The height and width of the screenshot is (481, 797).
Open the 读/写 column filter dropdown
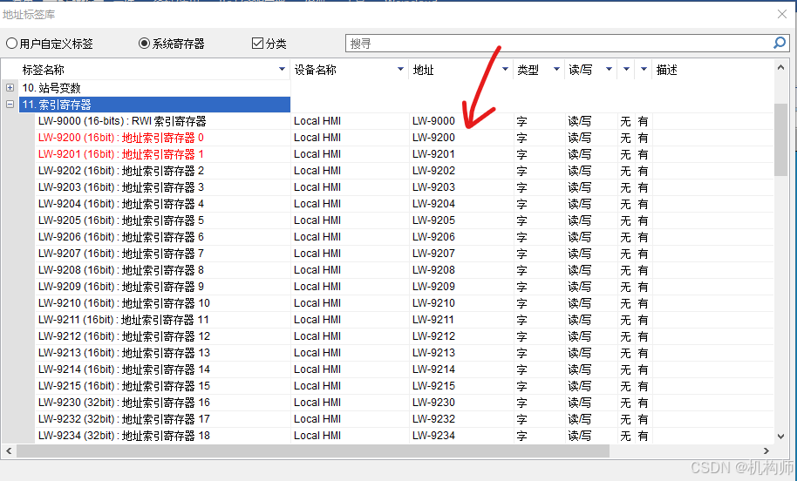coord(609,69)
